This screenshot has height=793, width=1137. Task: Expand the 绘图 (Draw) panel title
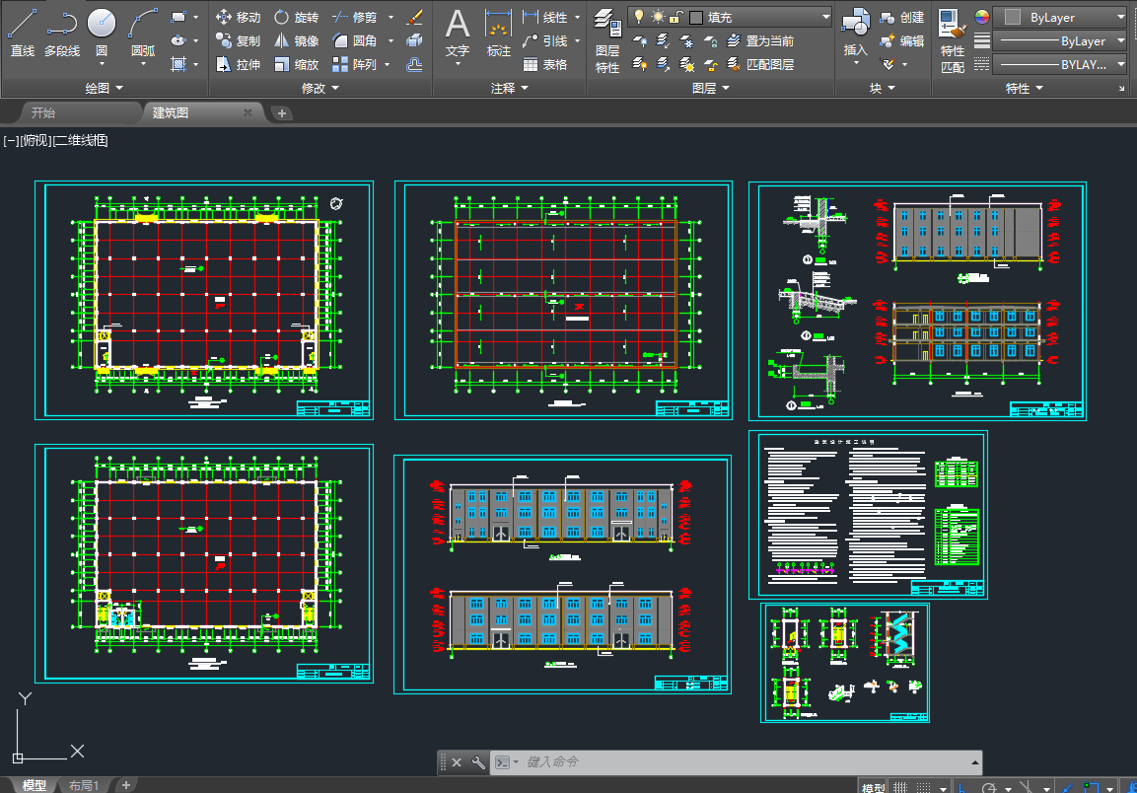click(x=105, y=88)
